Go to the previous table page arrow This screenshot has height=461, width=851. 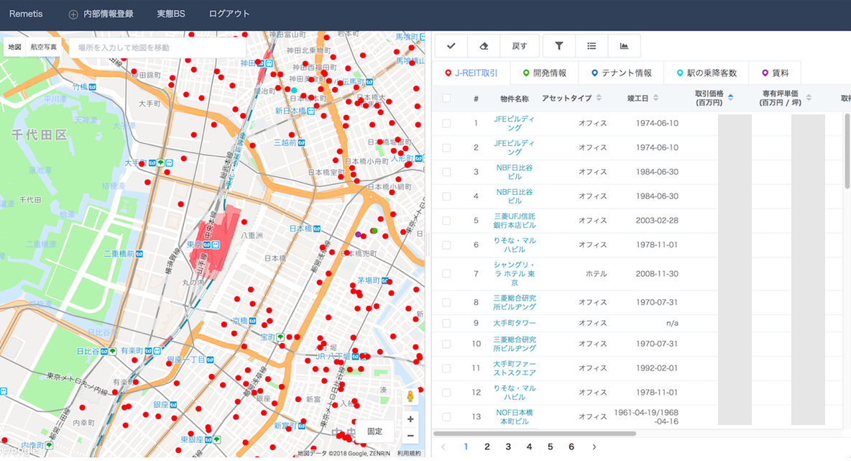pos(443,447)
